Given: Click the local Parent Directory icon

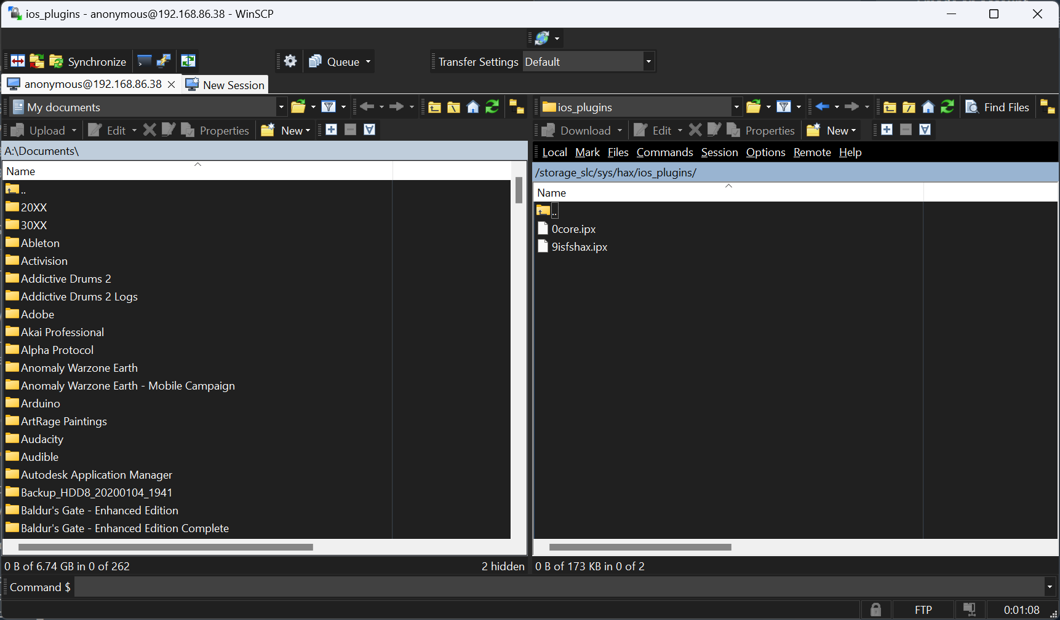Looking at the screenshot, I should pyautogui.click(x=434, y=107).
